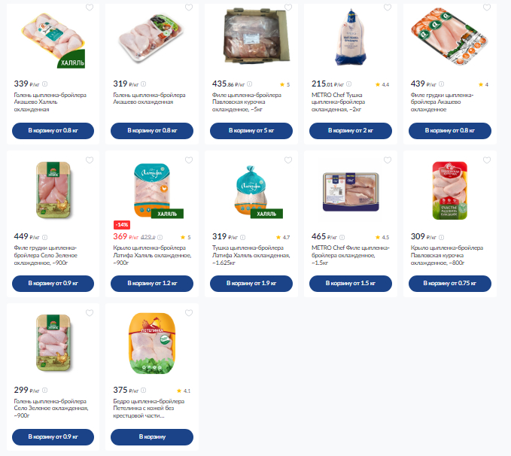Show price info for 215.01 ₽/кг carcass
This screenshot has width=511, height=456.
[x=348, y=84]
